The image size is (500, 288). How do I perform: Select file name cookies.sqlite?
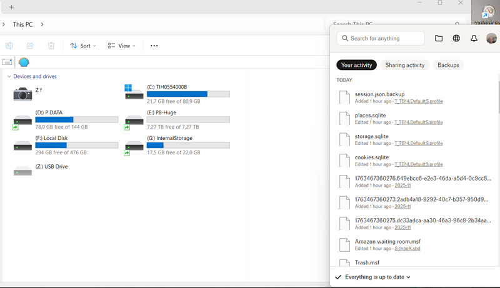(372, 157)
